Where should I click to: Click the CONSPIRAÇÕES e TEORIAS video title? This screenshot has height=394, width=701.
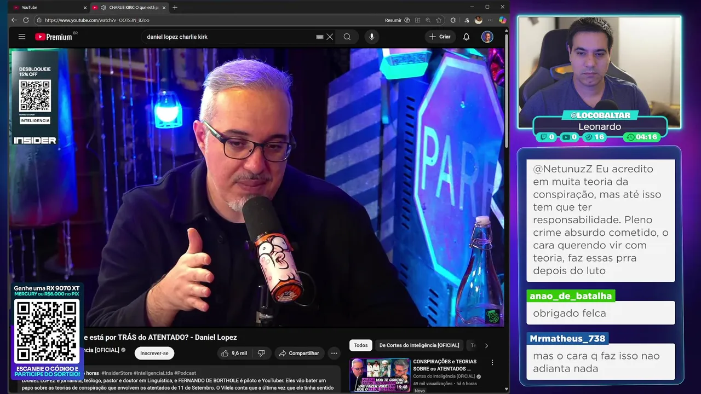click(445, 365)
